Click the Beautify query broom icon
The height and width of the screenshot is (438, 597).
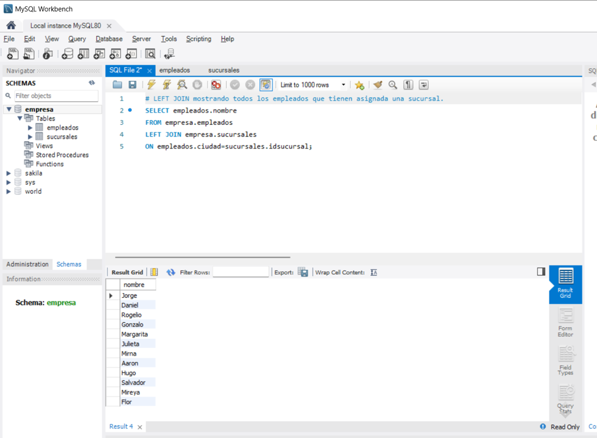tap(377, 85)
